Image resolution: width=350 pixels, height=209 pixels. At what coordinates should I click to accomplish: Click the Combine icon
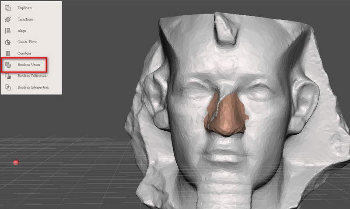click(x=8, y=53)
